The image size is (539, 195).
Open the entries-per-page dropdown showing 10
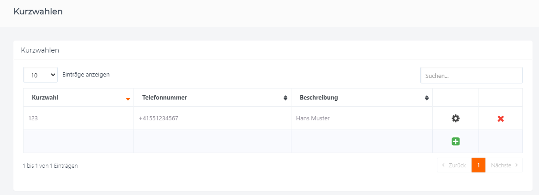[x=40, y=75]
